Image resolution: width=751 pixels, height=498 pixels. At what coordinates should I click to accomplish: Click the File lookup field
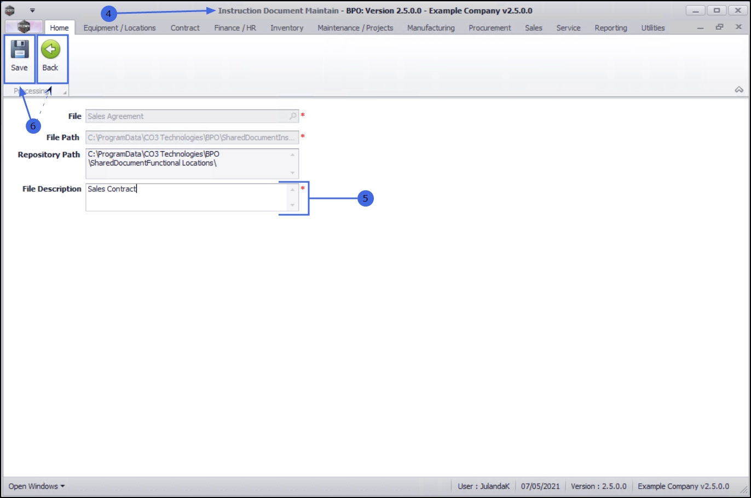(192, 116)
